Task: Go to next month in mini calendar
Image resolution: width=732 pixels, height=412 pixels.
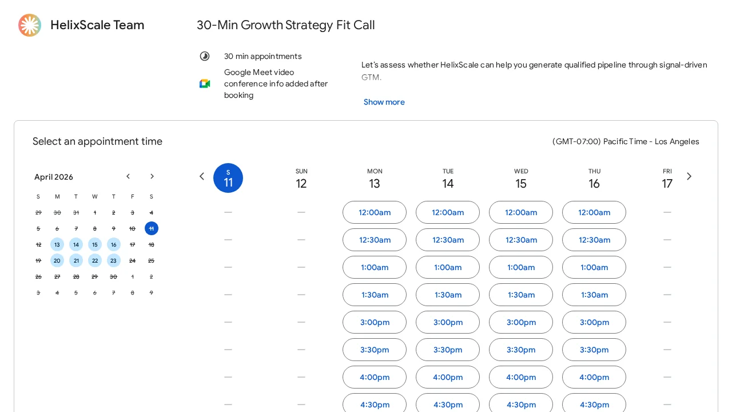Action: [x=152, y=176]
